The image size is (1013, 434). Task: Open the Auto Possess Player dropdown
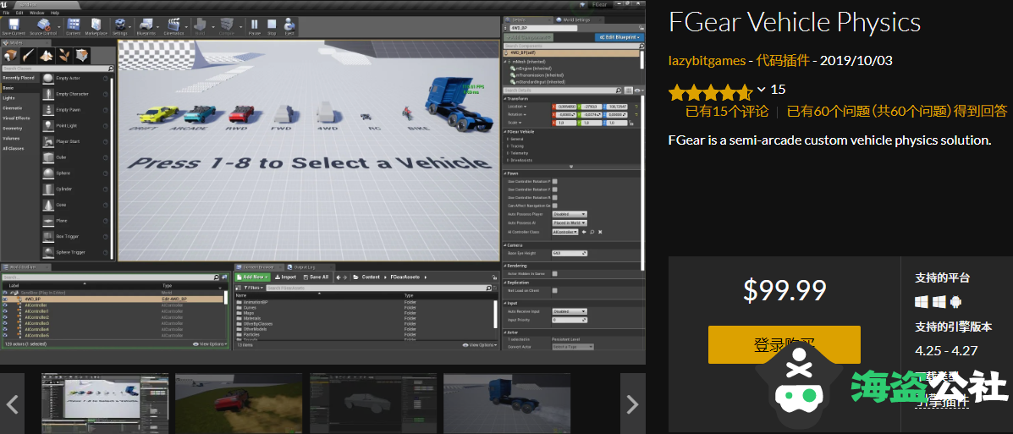[570, 214]
